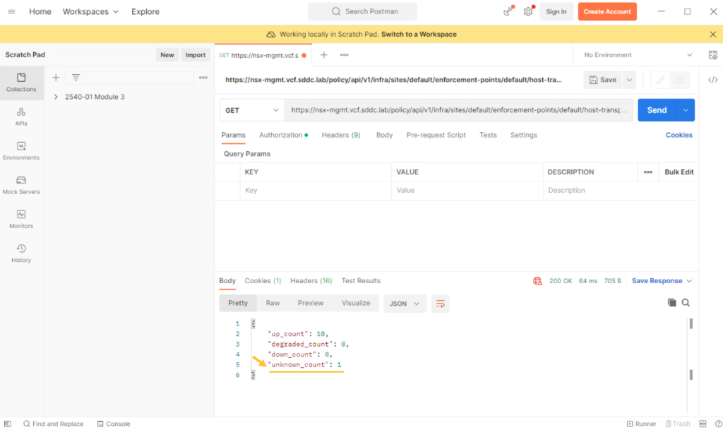Add a new request tab

pos(323,55)
